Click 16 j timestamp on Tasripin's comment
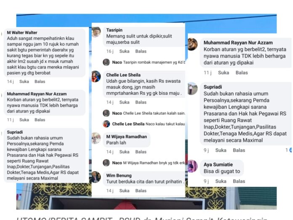The image size is (293, 220). pos(110,51)
